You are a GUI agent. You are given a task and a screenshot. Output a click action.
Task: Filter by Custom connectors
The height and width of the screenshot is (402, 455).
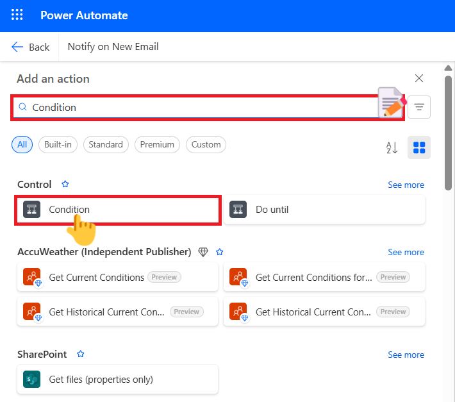click(206, 144)
